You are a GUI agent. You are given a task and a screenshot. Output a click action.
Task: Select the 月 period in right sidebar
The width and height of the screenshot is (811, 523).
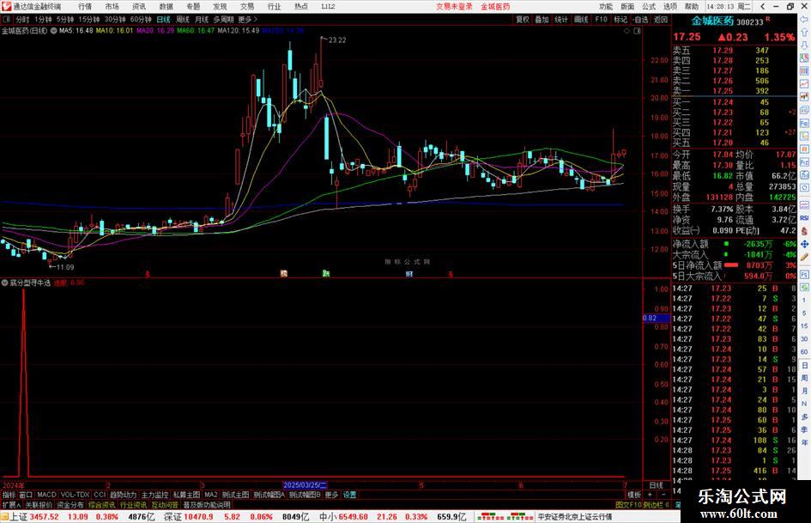804,391
